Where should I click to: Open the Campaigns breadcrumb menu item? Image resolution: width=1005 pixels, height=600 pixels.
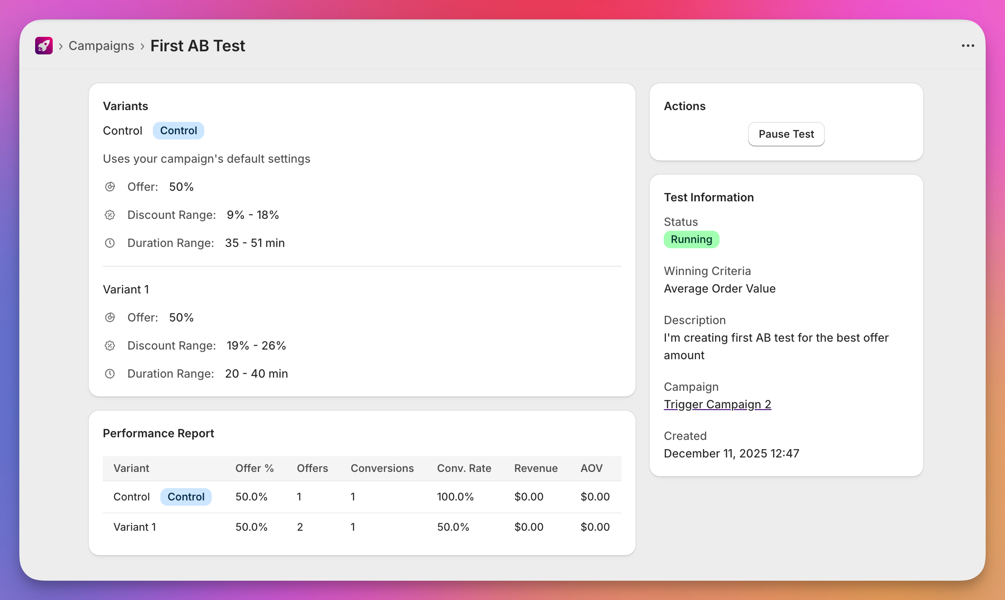click(x=101, y=45)
